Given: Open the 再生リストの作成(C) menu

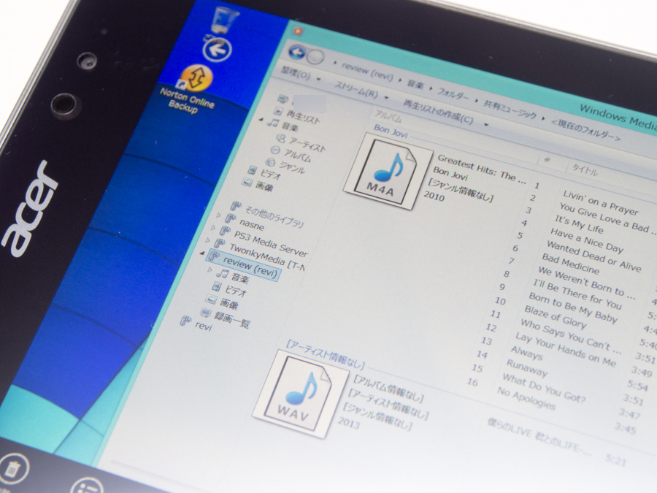Looking at the screenshot, I should [x=438, y=112].
